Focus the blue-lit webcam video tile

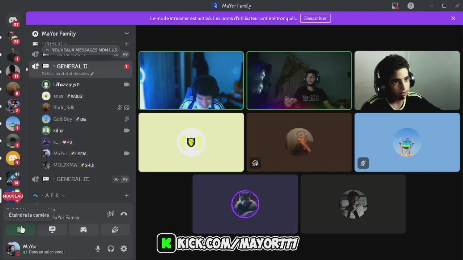point(191,81)
